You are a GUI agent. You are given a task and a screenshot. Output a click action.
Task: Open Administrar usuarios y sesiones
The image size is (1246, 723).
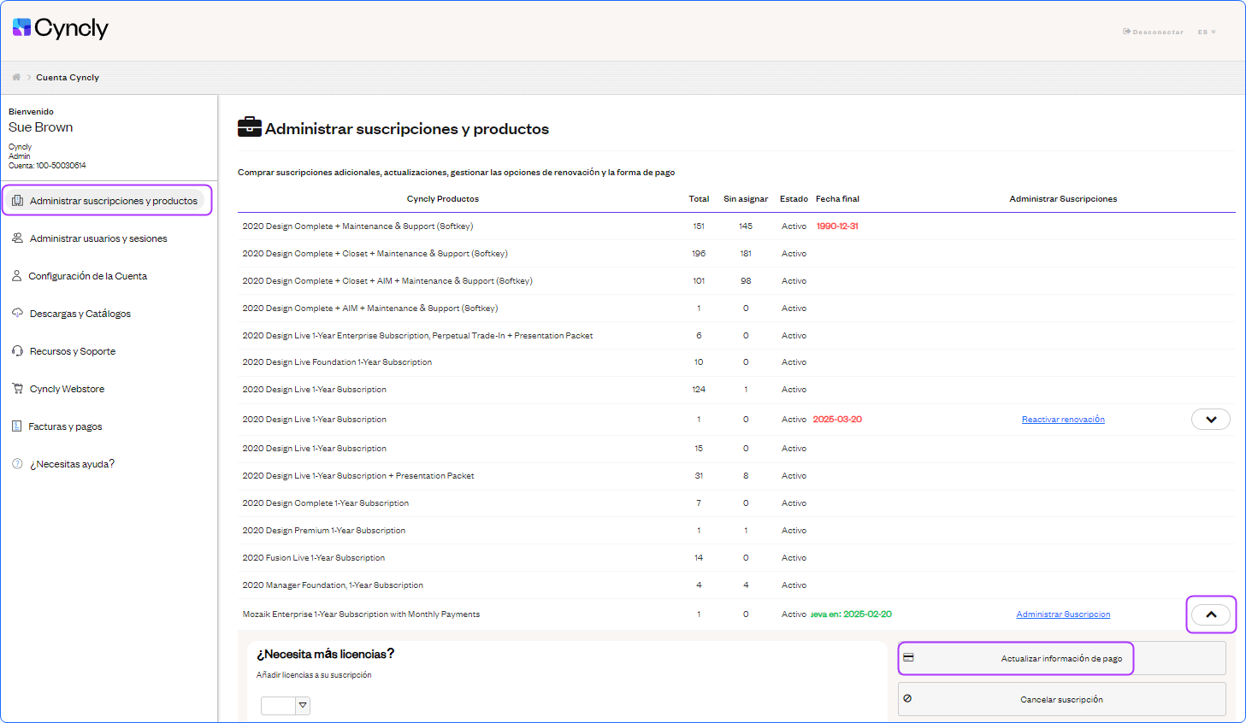click(x=98, y=238)
